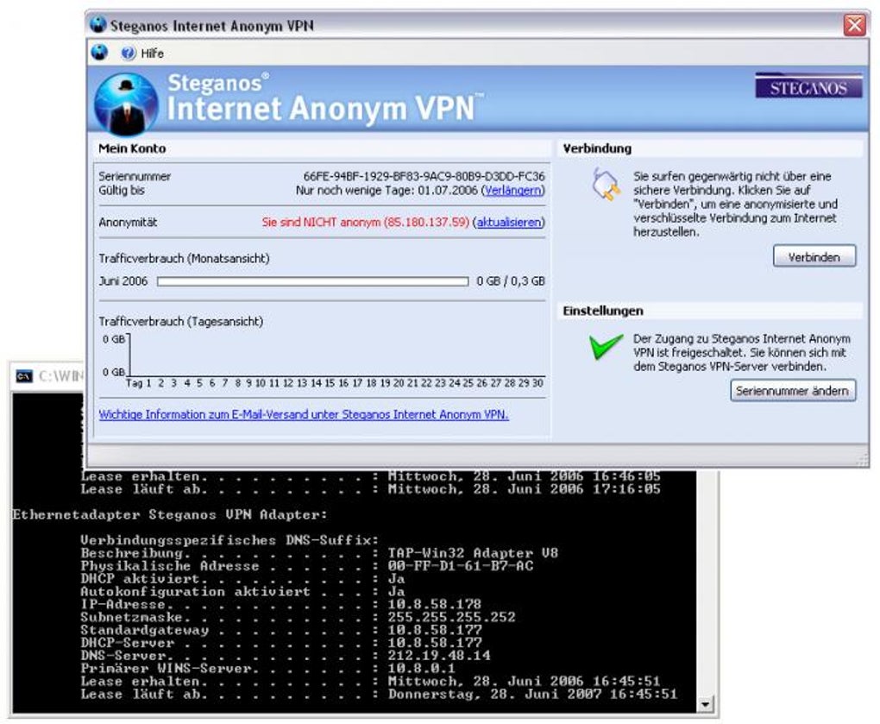The height and width of the screenshot is (724, 880).
Task: Click 'TAP-Win32 Adapter V8' in the console
Action: click(473, 553)
